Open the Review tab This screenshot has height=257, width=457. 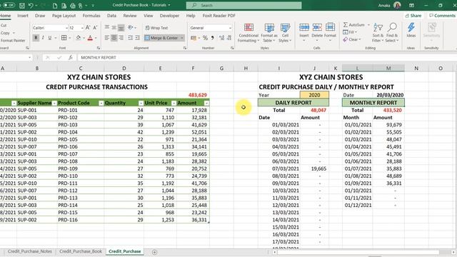[130, 16]
